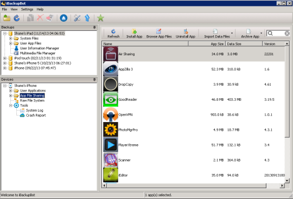Image resolution: width=293 pixels, height=199 pixels.
Task: Click the Uninstall App button
Action: tap(186, 34)
